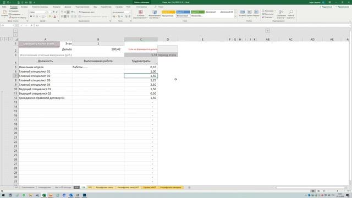Apply percent style format
This screenshot has width=352, height=198.
[x=119, y=16]
